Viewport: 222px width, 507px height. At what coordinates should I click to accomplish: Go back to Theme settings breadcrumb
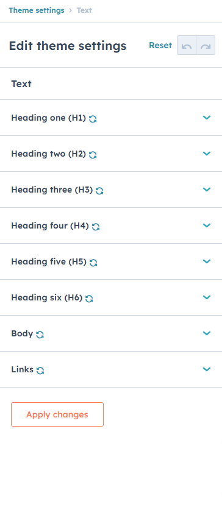point(37,10)
